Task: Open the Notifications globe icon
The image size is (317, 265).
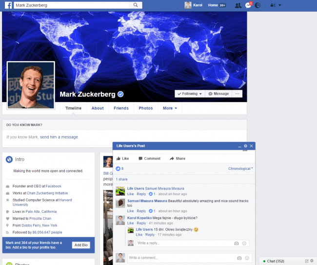Action: tap(258, 5)
